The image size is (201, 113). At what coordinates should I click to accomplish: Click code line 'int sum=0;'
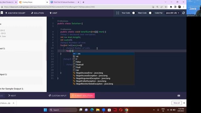pyautogui.click(x=66, y=40)
